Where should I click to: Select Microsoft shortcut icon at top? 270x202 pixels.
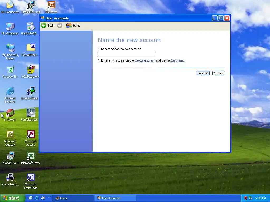[x=51, y=7]
